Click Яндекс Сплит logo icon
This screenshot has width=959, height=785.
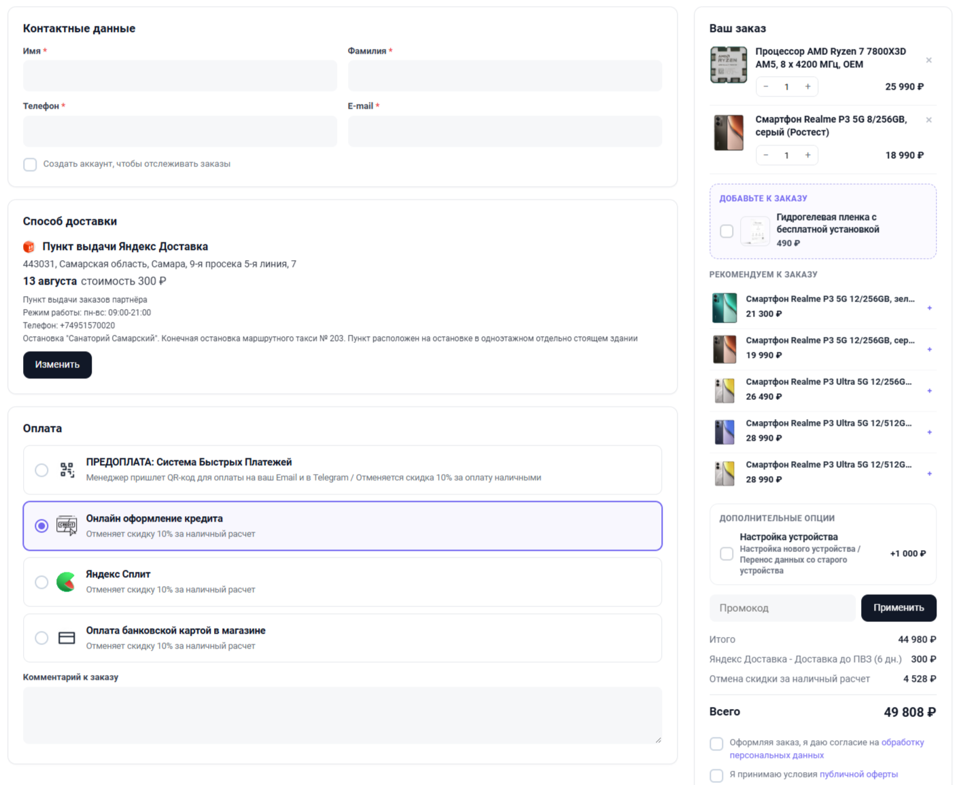click(x=66, y=582)
